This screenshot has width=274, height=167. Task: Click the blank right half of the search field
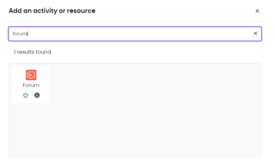point(193,34)
